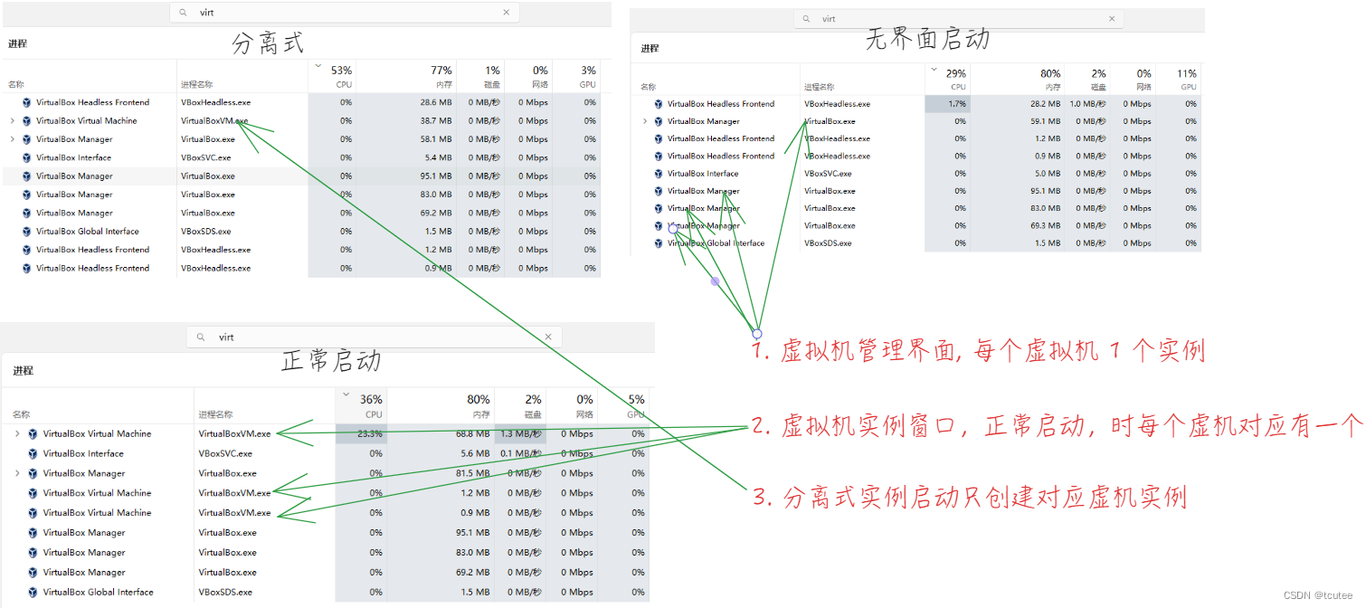
Task: Sort by 80% 内存 header in 36% CPU panel
Action: click(x=441, y=406)
